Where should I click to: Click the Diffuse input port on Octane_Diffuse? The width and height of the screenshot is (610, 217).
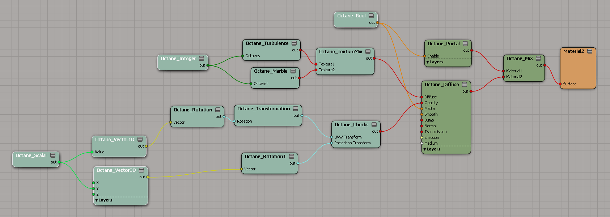[x=422, y=97]
